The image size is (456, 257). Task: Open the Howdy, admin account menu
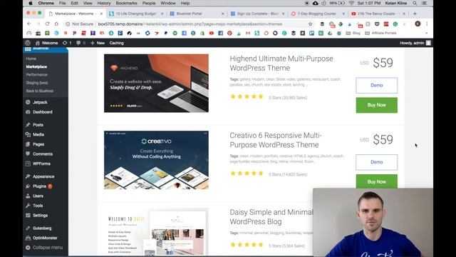(x=415, y=43)
